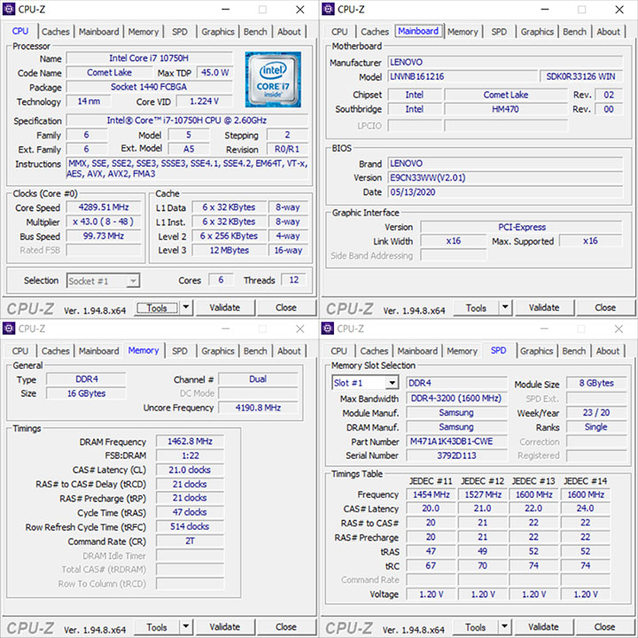Click the processor Name field Intel Core i7 10750H
This screenshot has height=638, width=638.
coord(149,58)
